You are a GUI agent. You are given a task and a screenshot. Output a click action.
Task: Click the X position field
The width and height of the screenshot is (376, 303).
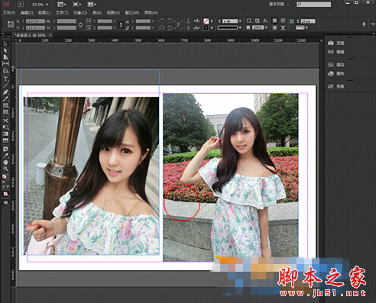(35, 21)
